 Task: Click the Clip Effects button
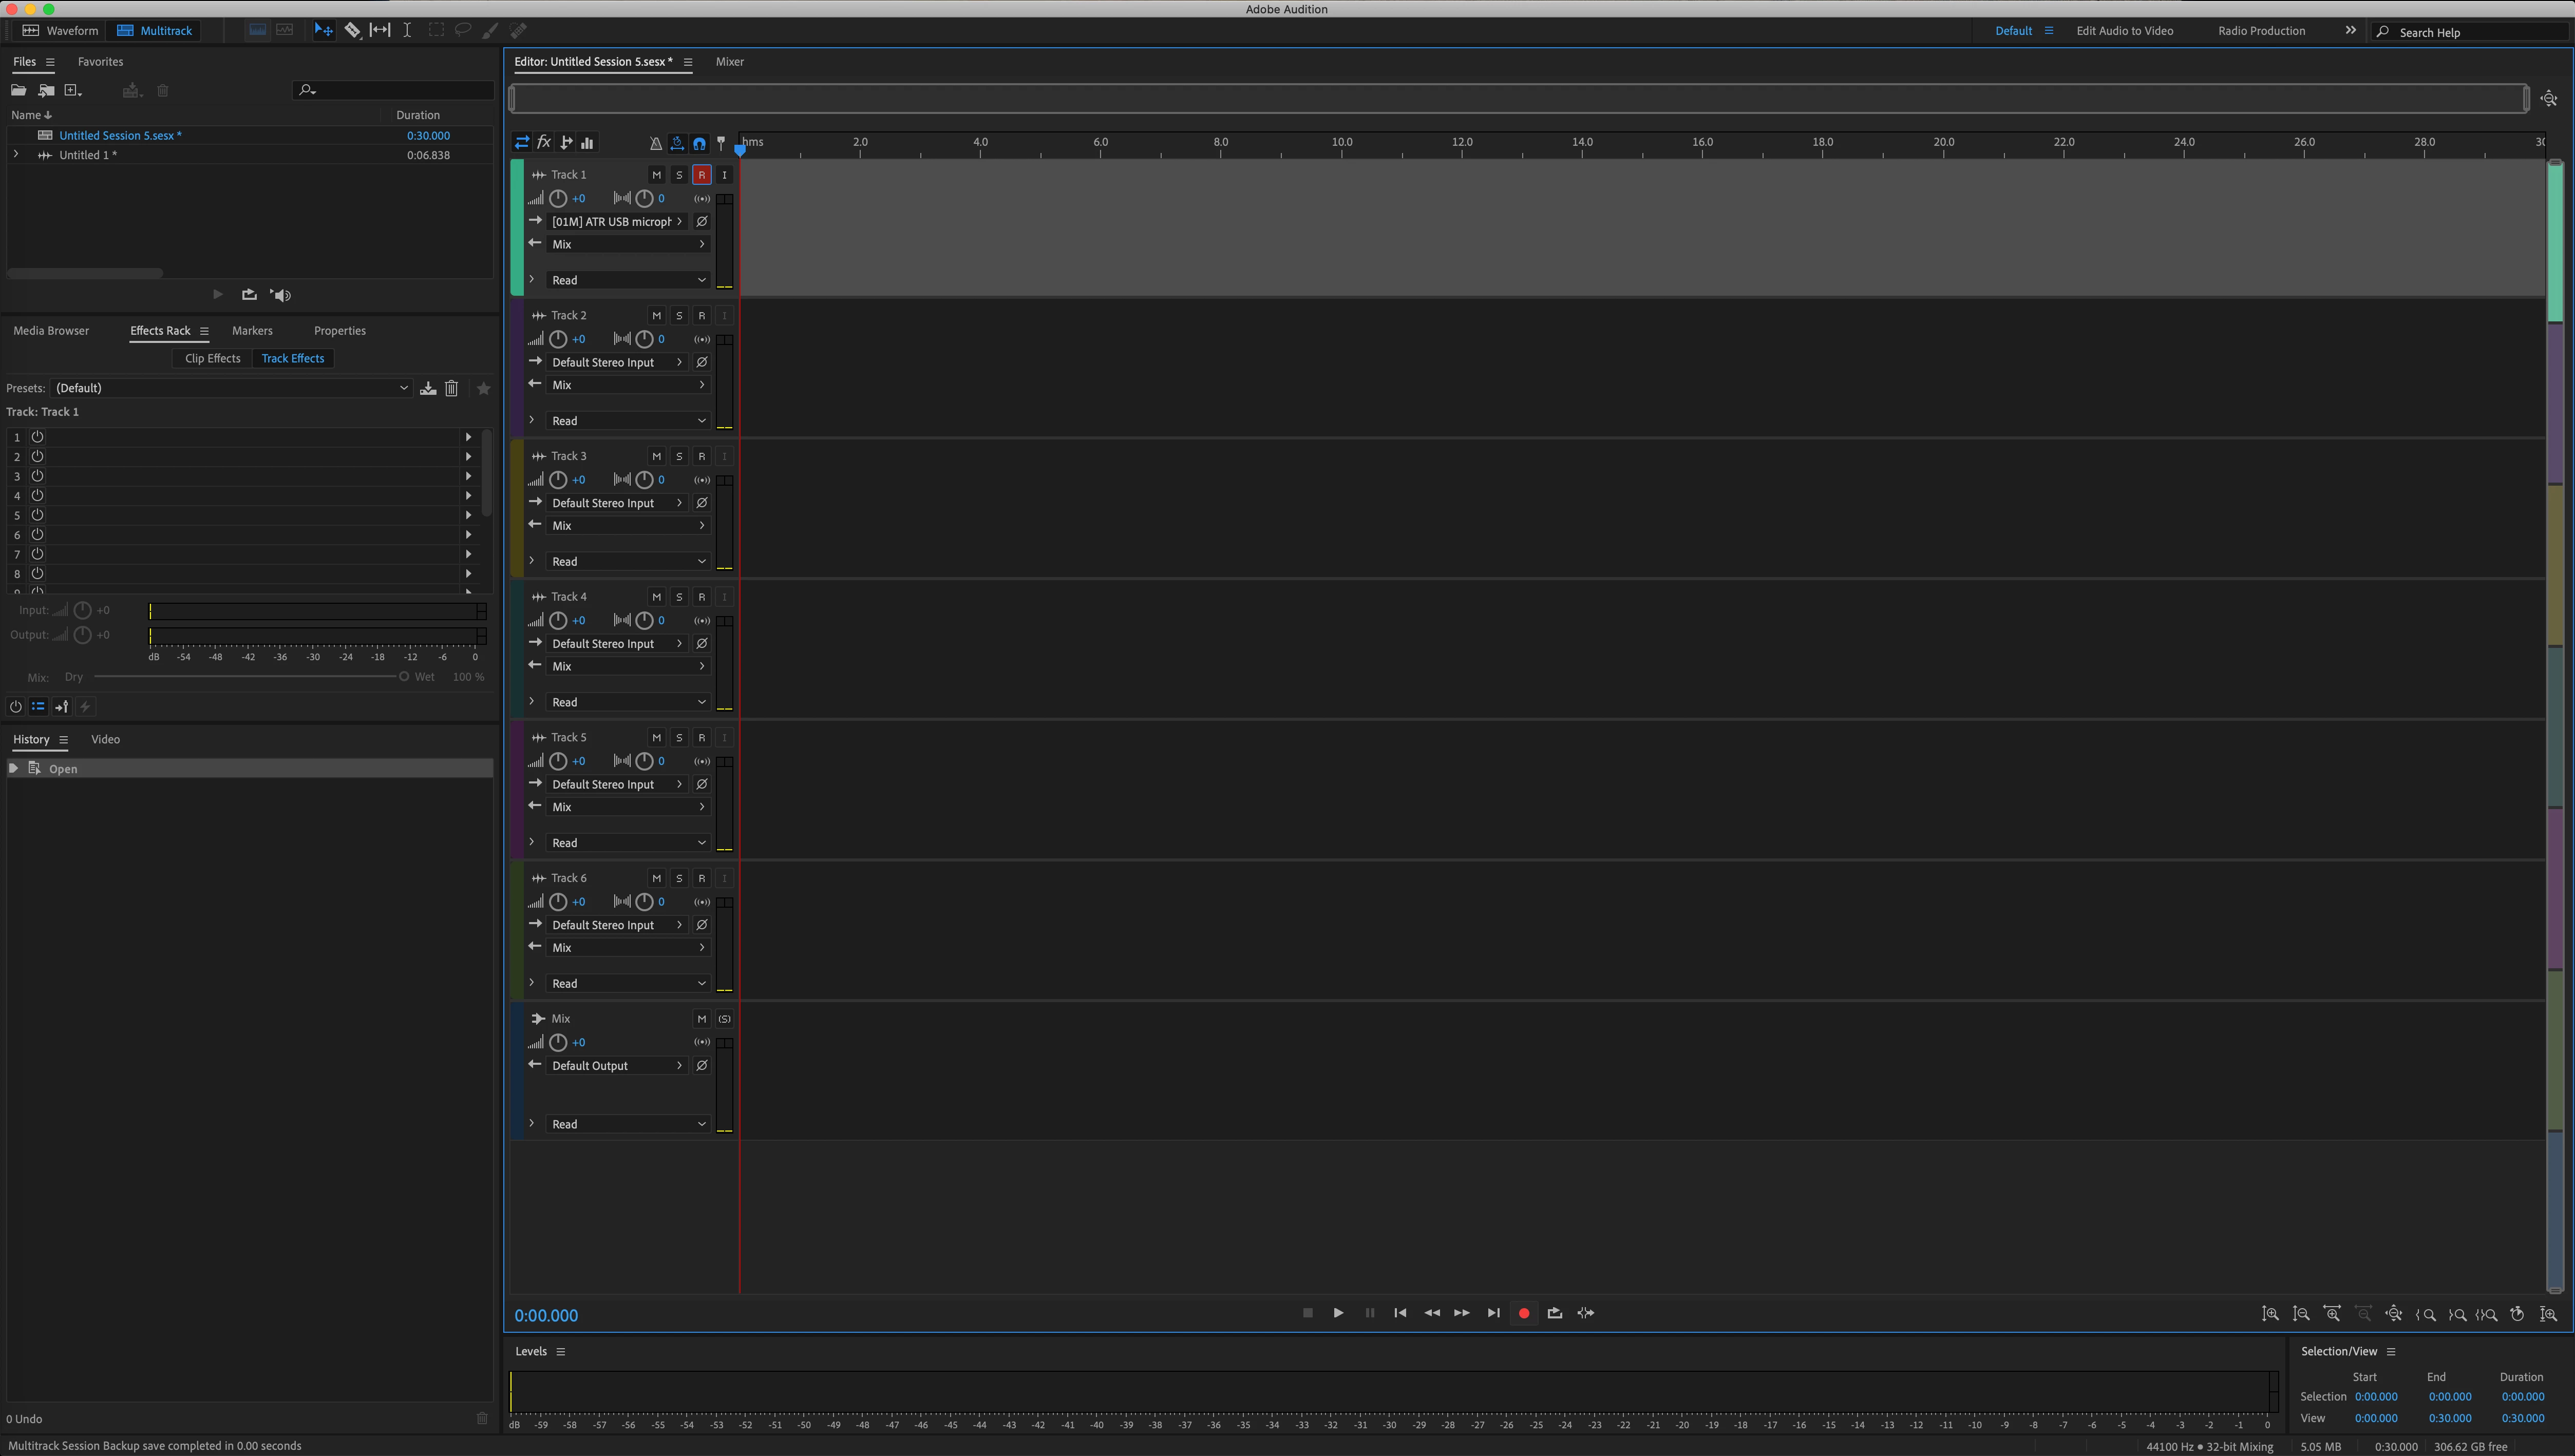point(212,358)
